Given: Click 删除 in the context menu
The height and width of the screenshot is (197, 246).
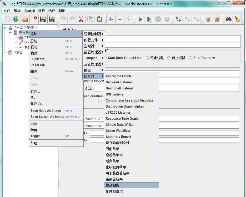Looking at the screenshot, I should point(56,71).
